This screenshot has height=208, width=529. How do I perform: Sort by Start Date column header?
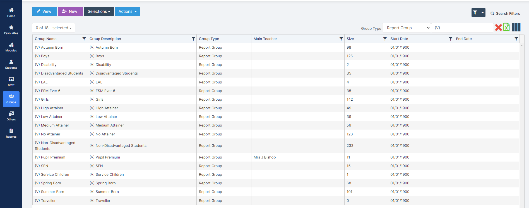tap(399, 39)
